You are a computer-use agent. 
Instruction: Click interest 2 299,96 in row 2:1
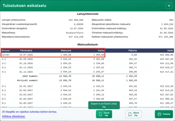pyautogui.click(x=99, y=63)
